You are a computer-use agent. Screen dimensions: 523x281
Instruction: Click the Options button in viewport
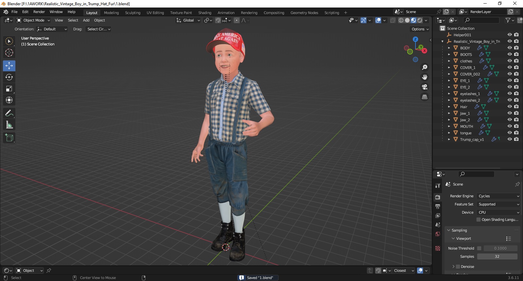(x=420, y=29)
